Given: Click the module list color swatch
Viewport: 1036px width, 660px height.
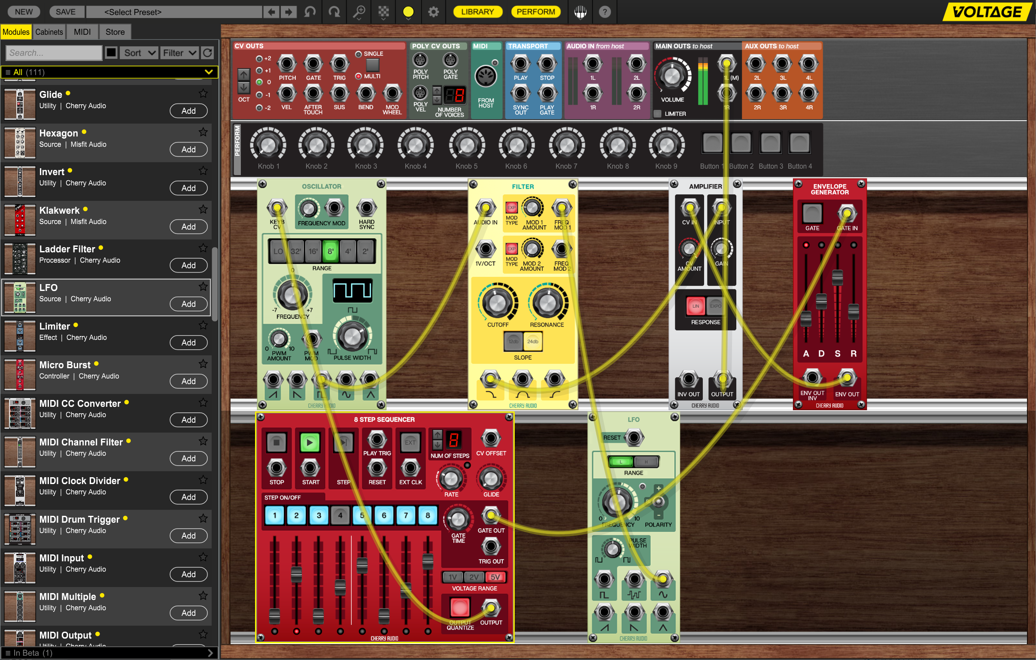Looking at the screenshot, I should tap(111, 53).
